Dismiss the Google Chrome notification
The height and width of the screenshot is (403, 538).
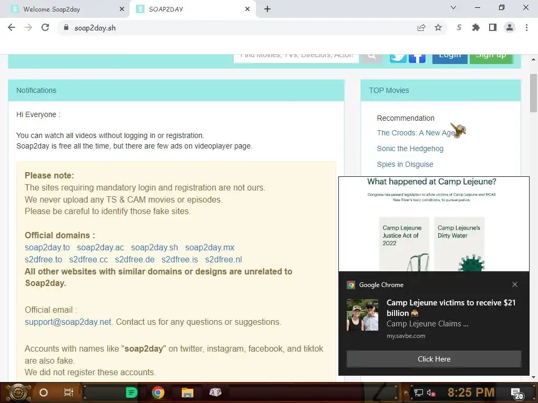point(515,284)
